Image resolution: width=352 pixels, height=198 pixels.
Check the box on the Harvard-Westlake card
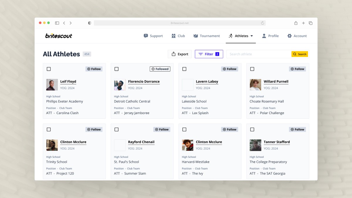(x=184, y=129)
